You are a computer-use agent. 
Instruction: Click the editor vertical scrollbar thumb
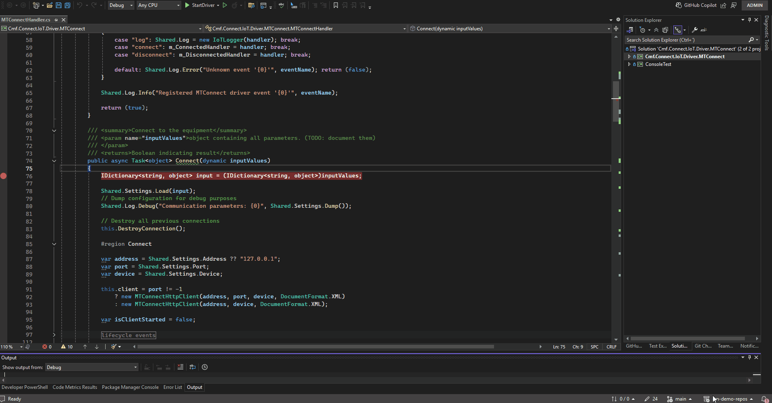coord(616,101)
